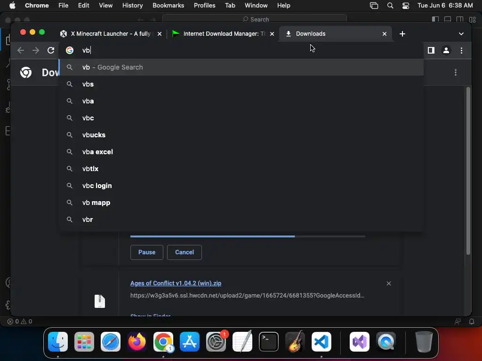Open App Store from the Dock

point(190,342)
